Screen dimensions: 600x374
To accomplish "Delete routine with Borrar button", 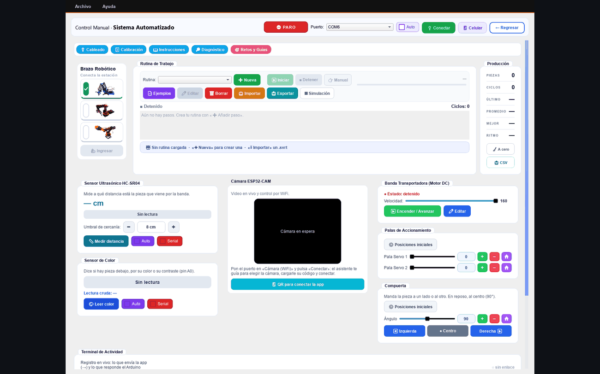I will 218,93.
